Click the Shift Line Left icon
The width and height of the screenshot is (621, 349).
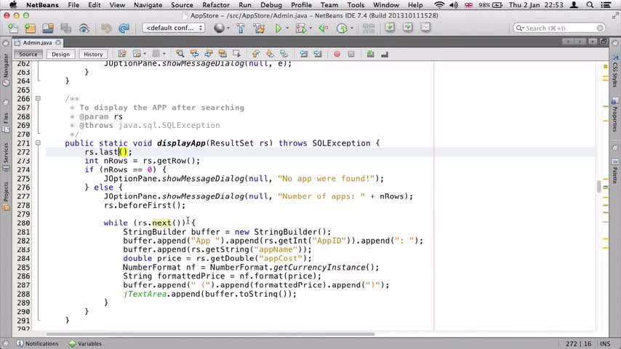303,54
